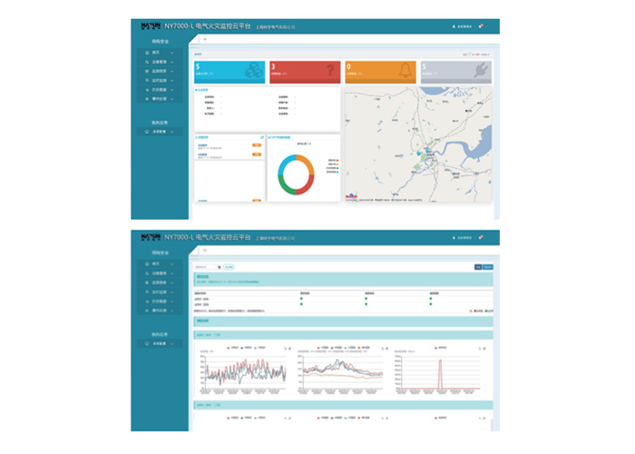Click the dark blue button at report top right
This screenshot has height=454, width=635.
coord(478,267)
